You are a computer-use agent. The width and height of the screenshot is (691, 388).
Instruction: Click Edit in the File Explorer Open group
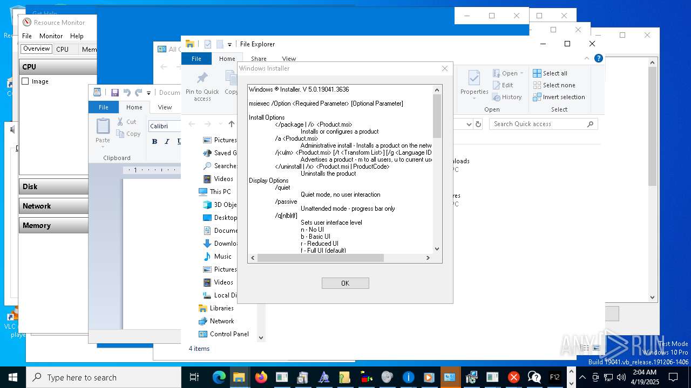coord(503,85)
